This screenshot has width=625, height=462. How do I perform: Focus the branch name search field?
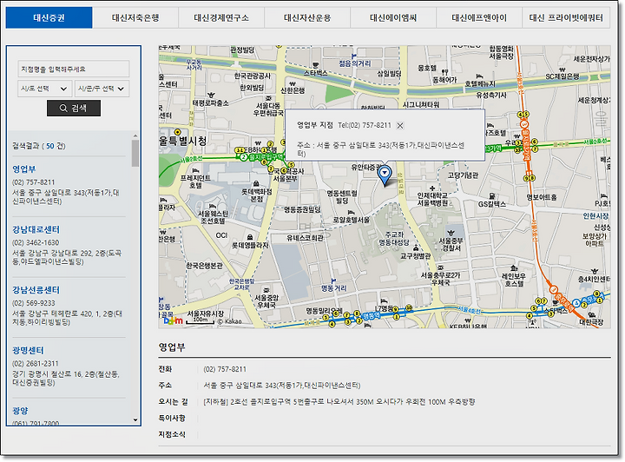(74, 69)
